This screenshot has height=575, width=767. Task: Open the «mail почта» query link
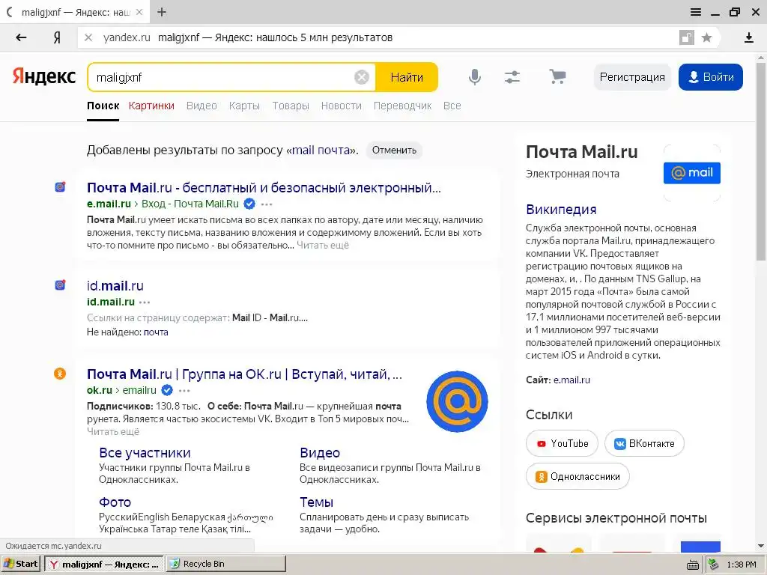click(321, 150)
